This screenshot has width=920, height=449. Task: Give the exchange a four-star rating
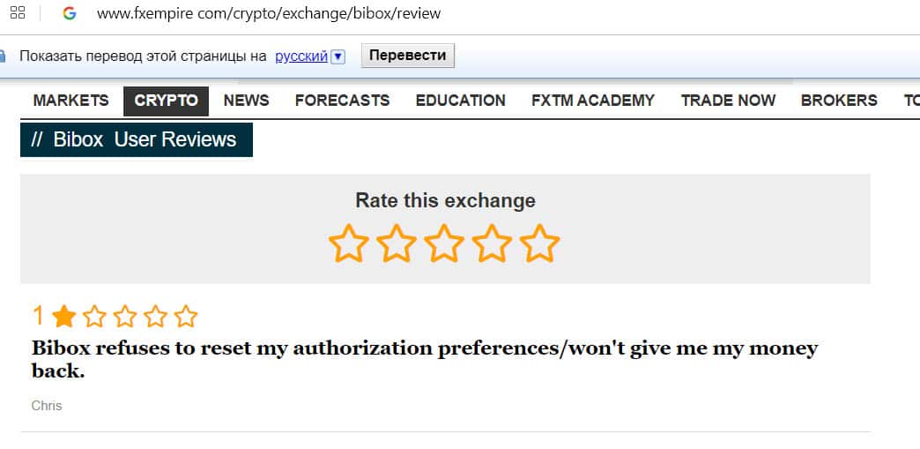(493, 243)
